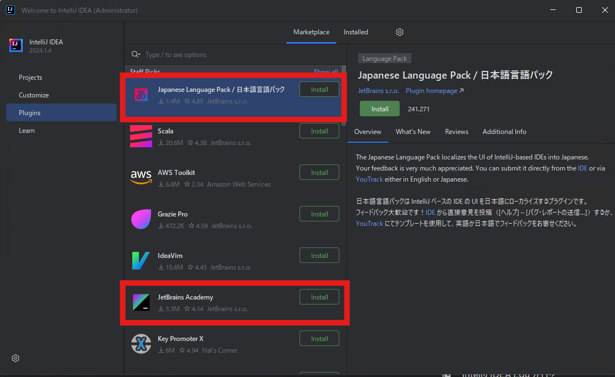Open the Plugin homepage link
This screenshot has width=615, height=377.
pyautogui.click(x=431, y=90)
